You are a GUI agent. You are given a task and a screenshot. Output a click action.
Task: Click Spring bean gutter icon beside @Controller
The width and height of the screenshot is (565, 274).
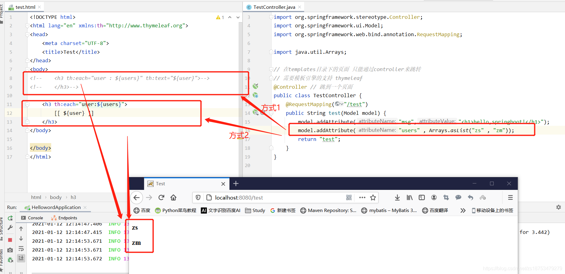point(255,86)
